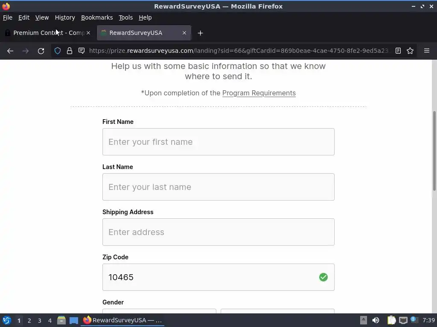Open the volume control in tray

(376, 320)
